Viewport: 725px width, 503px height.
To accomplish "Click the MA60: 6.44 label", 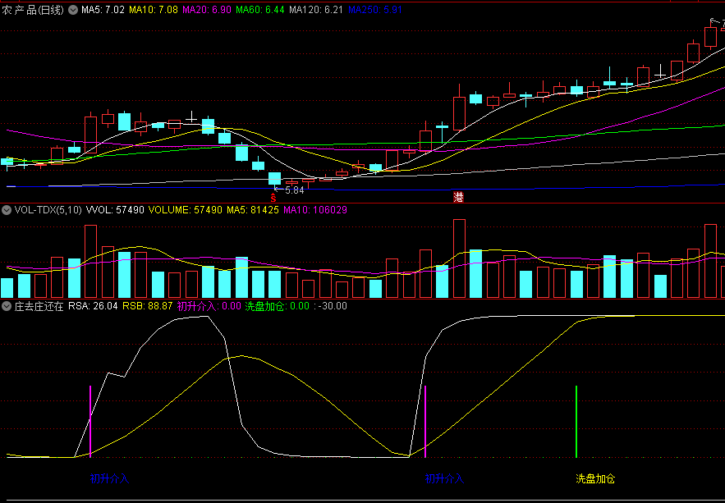I will click(259, 10).
